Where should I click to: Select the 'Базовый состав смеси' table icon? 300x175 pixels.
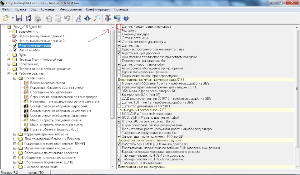[x=26, y=83]
